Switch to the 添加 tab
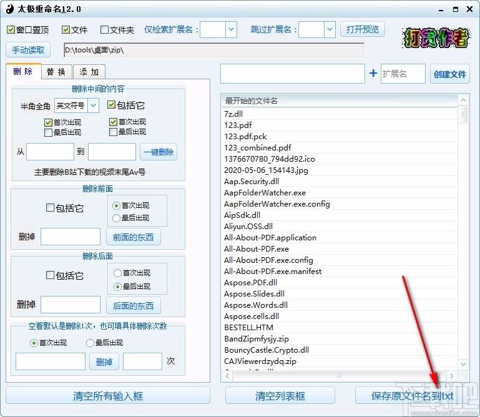The width and height of the screenshot is (480, 417). tap(89, 72)
